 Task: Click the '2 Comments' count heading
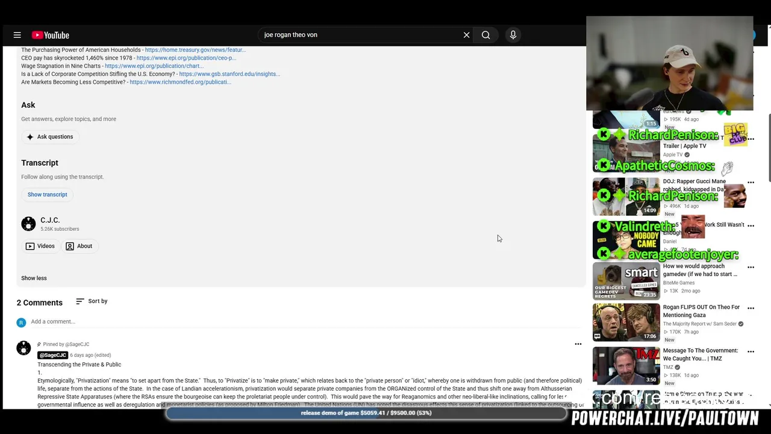pyautogui.click(x=40, y=303)
